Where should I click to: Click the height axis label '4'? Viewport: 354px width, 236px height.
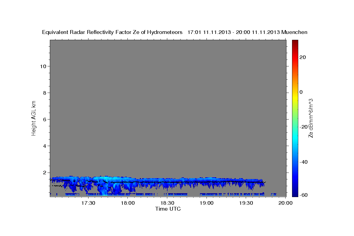[x=45, y=146]
